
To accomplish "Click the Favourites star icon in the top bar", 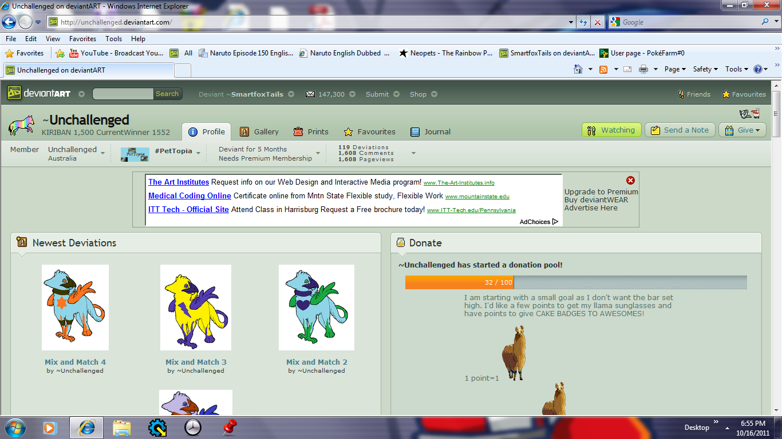I will 726,94.
